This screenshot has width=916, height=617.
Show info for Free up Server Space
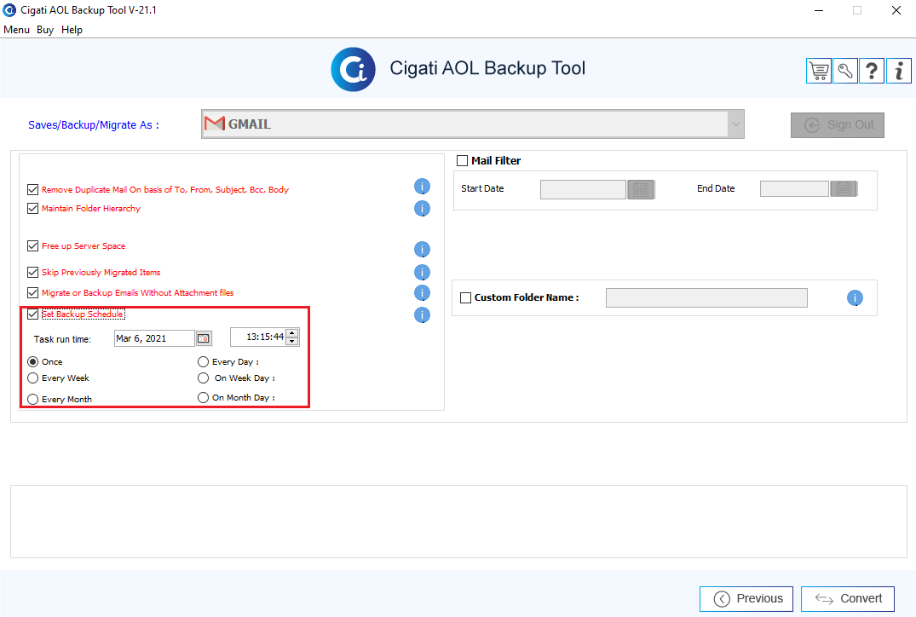click(422, 250)
